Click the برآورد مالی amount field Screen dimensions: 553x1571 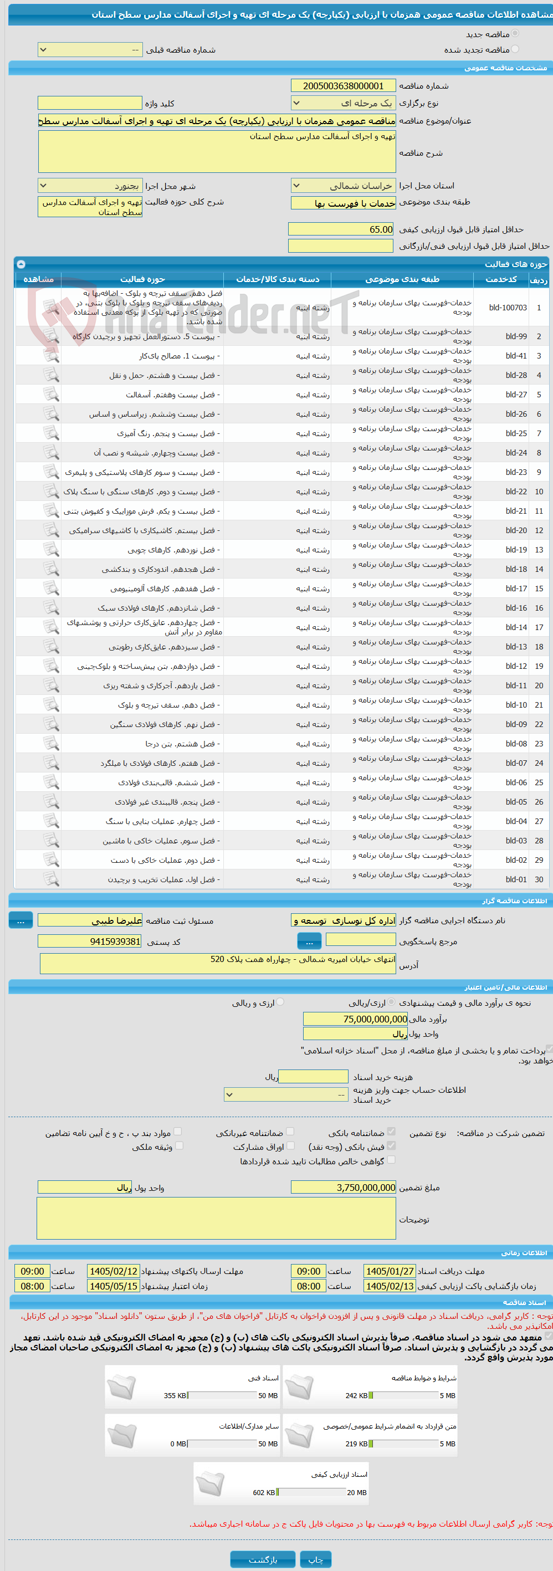point(355,1019)
